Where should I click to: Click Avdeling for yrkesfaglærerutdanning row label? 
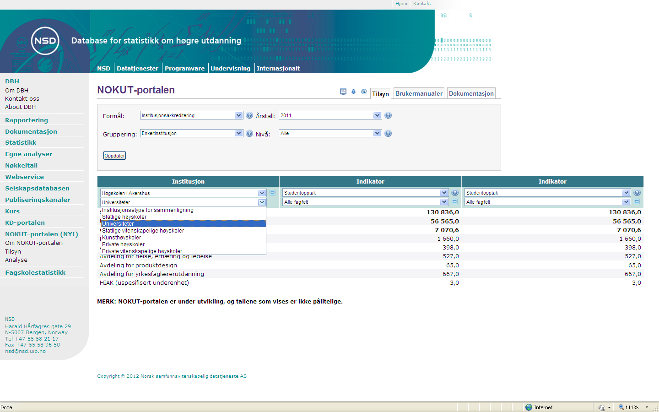pyautogui.click(x=152, y=274)
